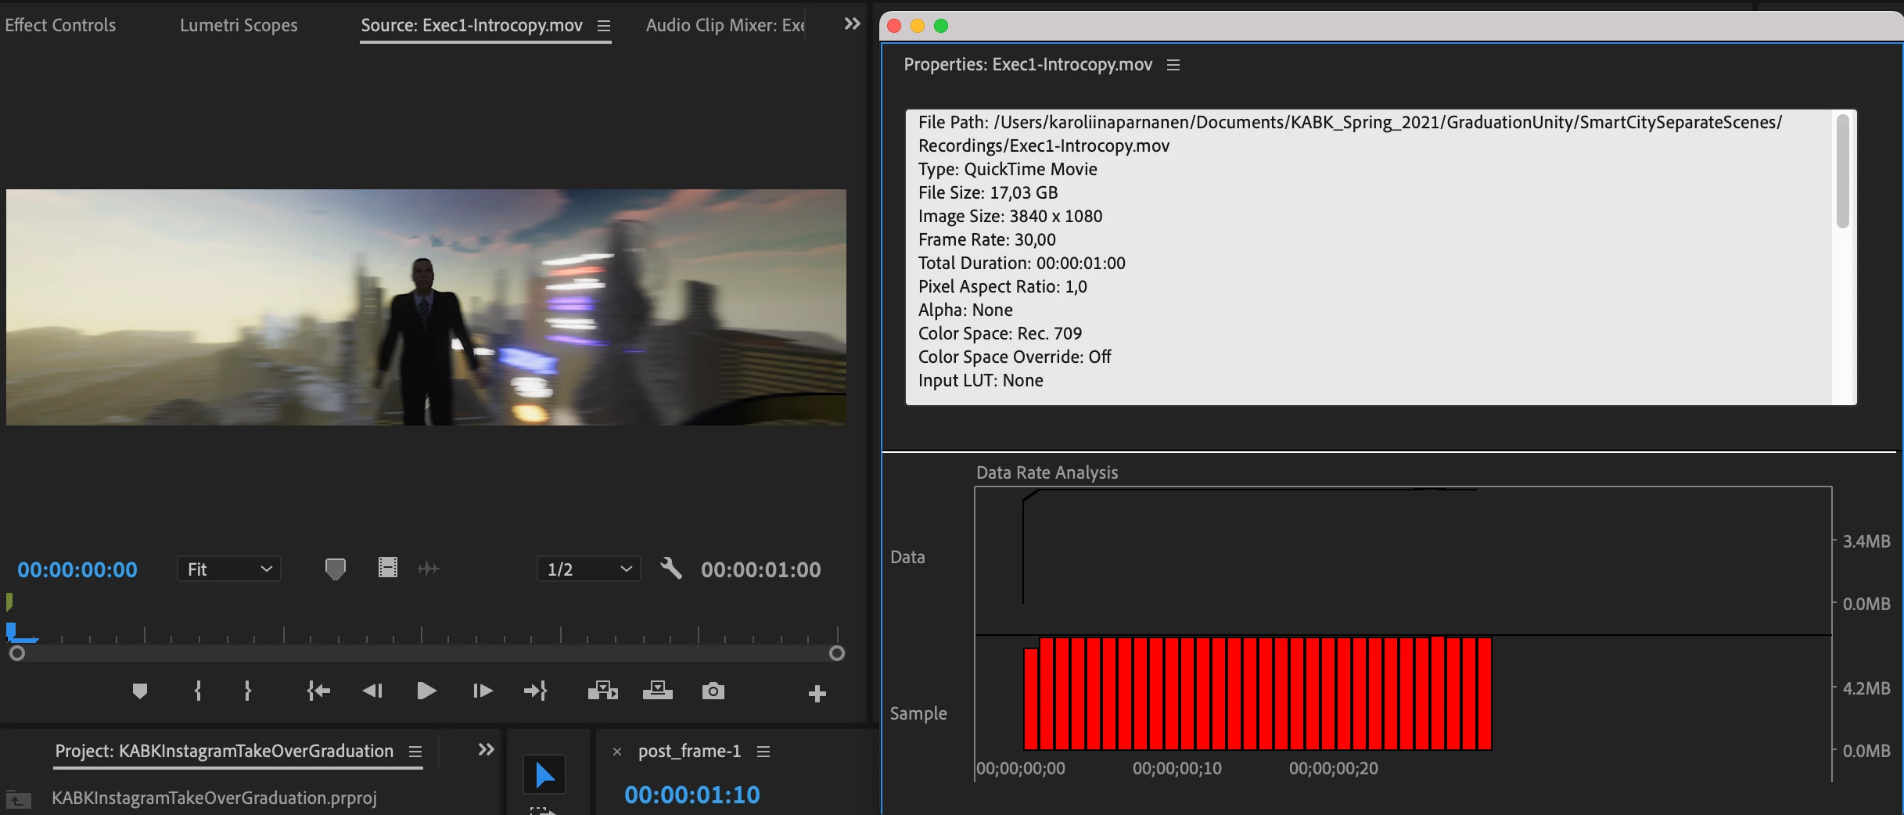Click the blue playhead on source ruler
The image size is (1904, 815).
[x=11, y=632]
